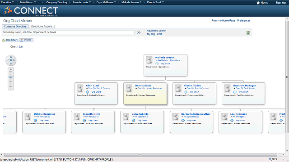The width and height of the screenshot is (289, 162).
Task: Click the horizontal scrollbar thumb
Action: [x=140, y=154]
